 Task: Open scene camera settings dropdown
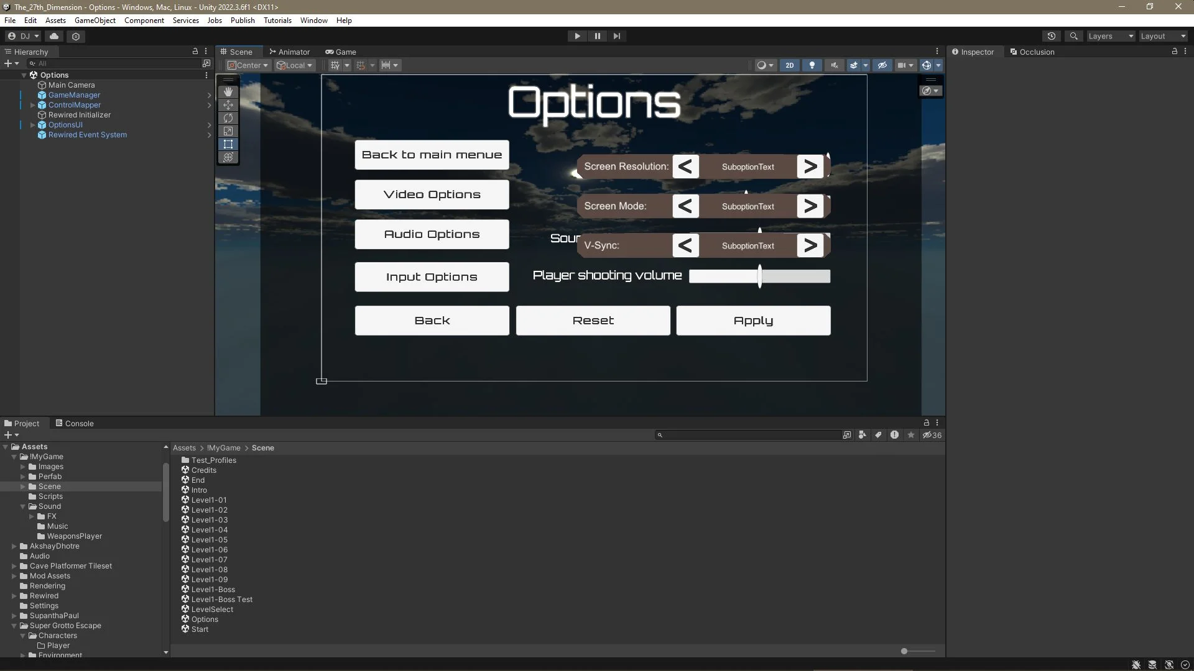(x=905, y=65)
